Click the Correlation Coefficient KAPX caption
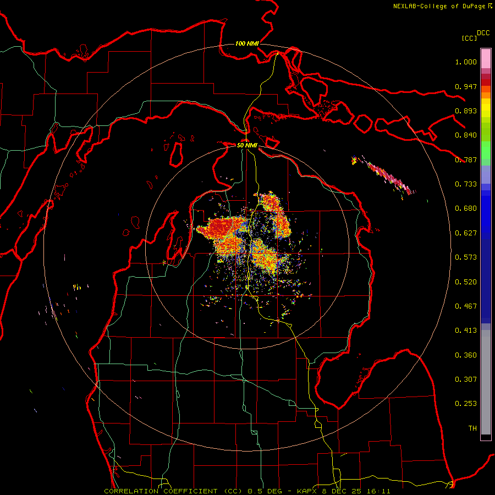This screenshot has width=495, height=495. pyautogui.click(x=247, y=491)
